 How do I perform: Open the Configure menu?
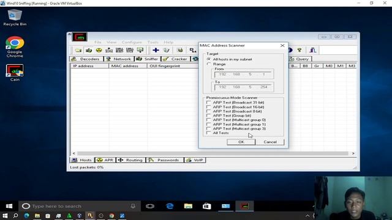132,42
